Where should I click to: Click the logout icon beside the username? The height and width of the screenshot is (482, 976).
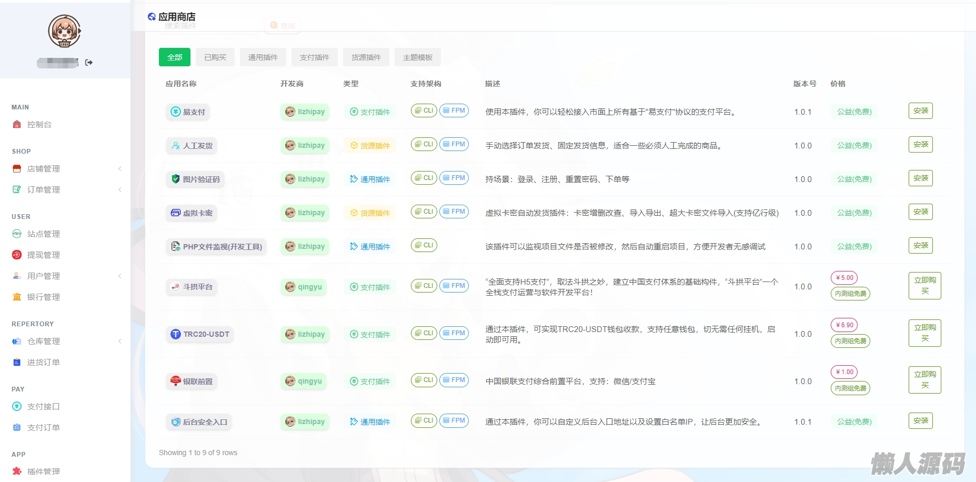(89, 63)
